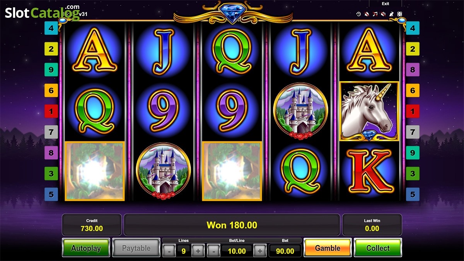Enable fast spin rabbit icon
464x261 pixels.
pos(391,14)
